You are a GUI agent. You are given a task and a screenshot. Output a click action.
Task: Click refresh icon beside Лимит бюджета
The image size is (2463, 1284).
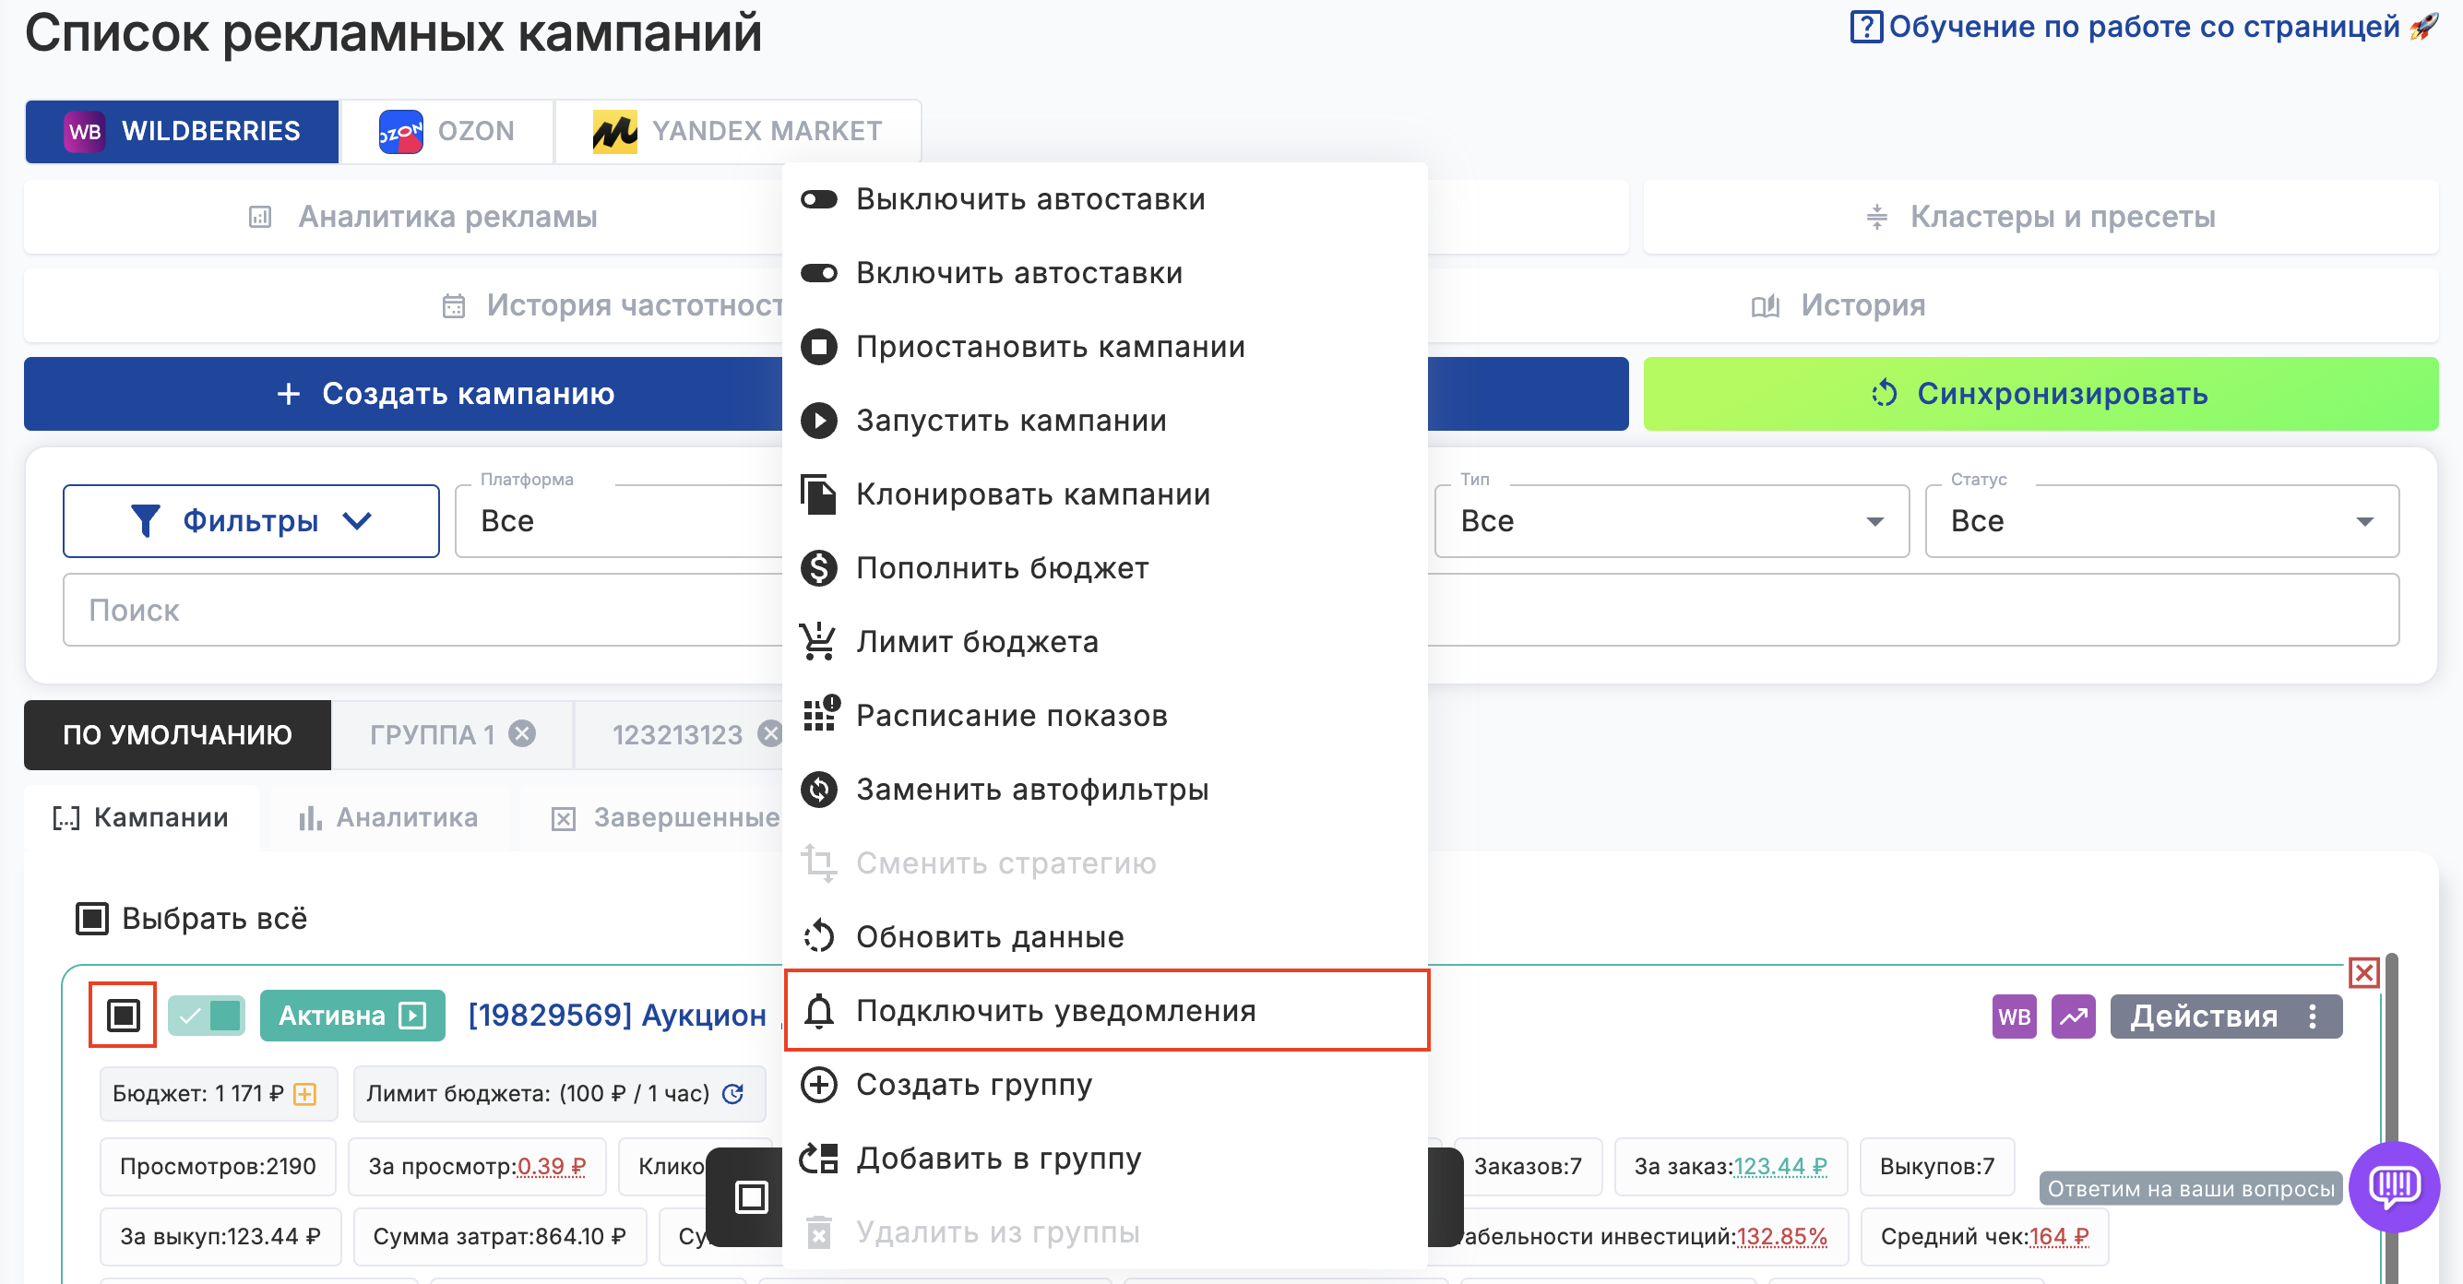point(733,1094)
